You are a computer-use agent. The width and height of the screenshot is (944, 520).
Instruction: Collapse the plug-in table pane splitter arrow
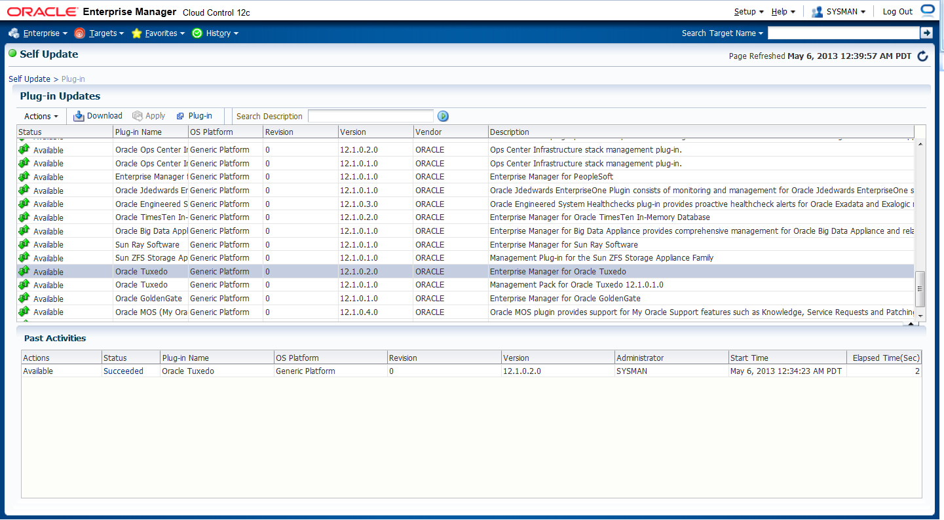click(909, 324)
